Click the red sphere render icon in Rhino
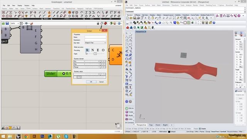The width and height of the screenshot is (247, 139). [x=127, y=27]
